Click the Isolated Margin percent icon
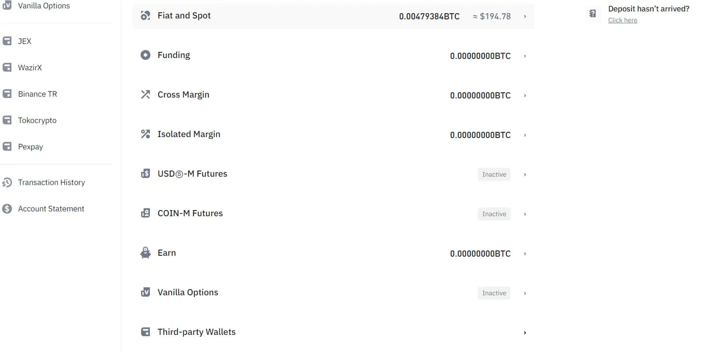 point(145,134)
